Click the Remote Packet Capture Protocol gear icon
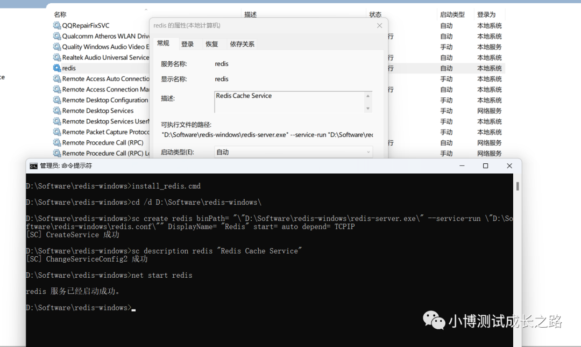 click(56, 132)
